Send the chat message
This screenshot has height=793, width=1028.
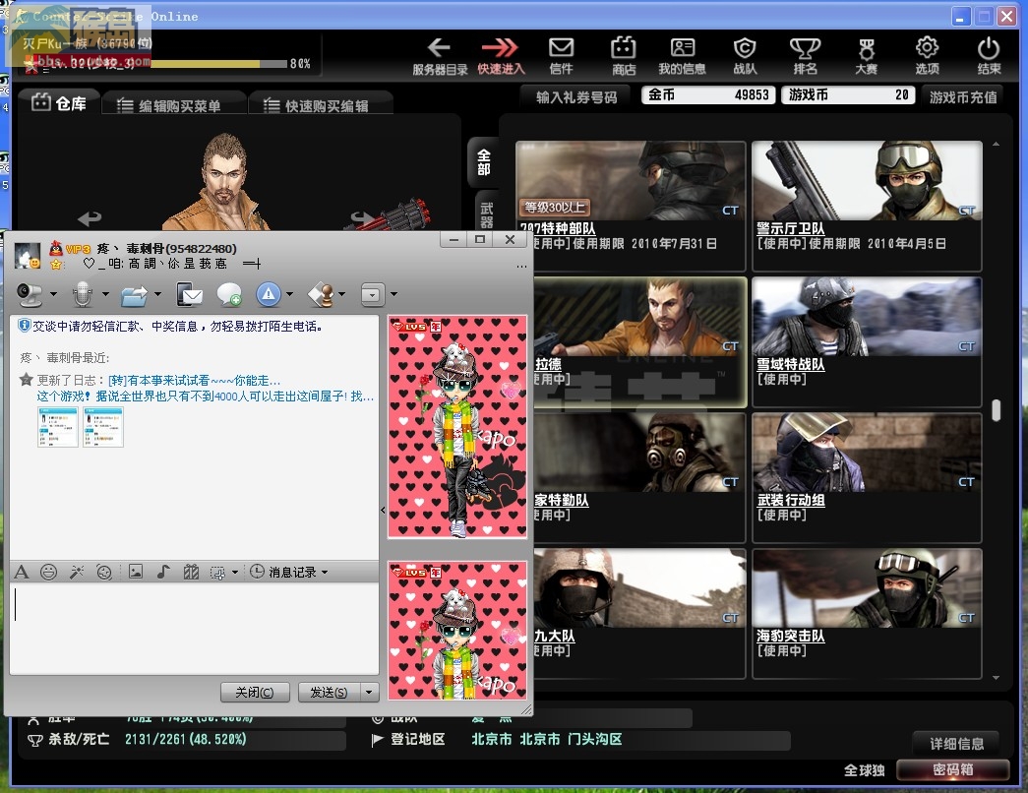click(330, 692)
